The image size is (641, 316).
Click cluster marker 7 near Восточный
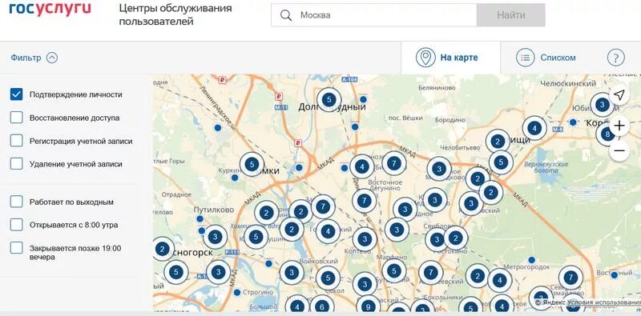pyautogui.click(x=570, y=278)
